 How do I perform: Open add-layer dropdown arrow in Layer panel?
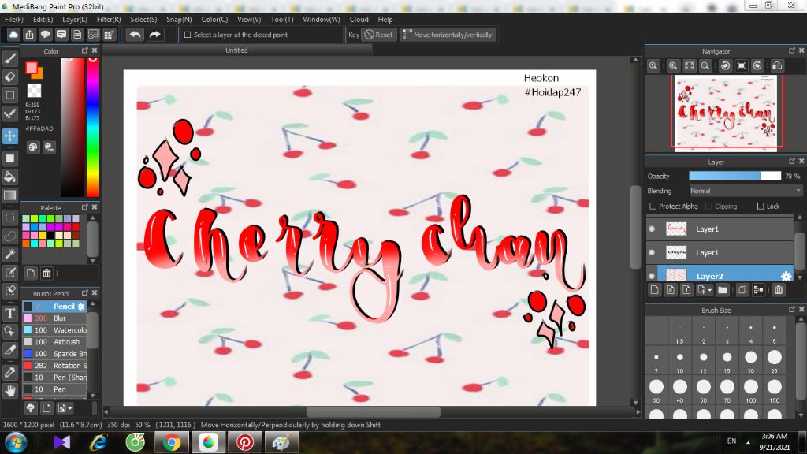[710, 290]
